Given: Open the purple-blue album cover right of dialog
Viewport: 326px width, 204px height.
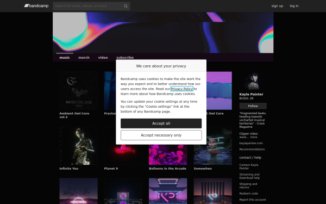Looking at the screenshot, I should pyautogui.click(x=219, y=90).
